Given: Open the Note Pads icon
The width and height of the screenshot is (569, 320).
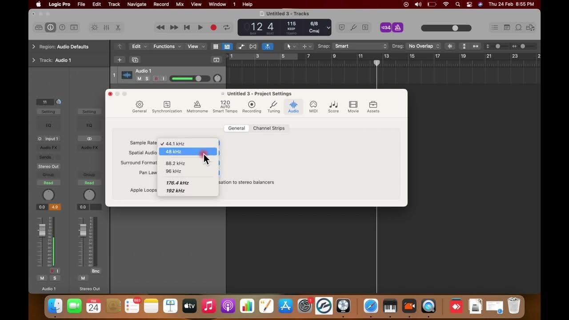Looking at the screenshot, I should click(x=507, y=28).
